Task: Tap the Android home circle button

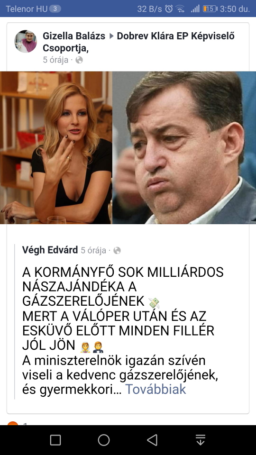Action: pos(104,440)
